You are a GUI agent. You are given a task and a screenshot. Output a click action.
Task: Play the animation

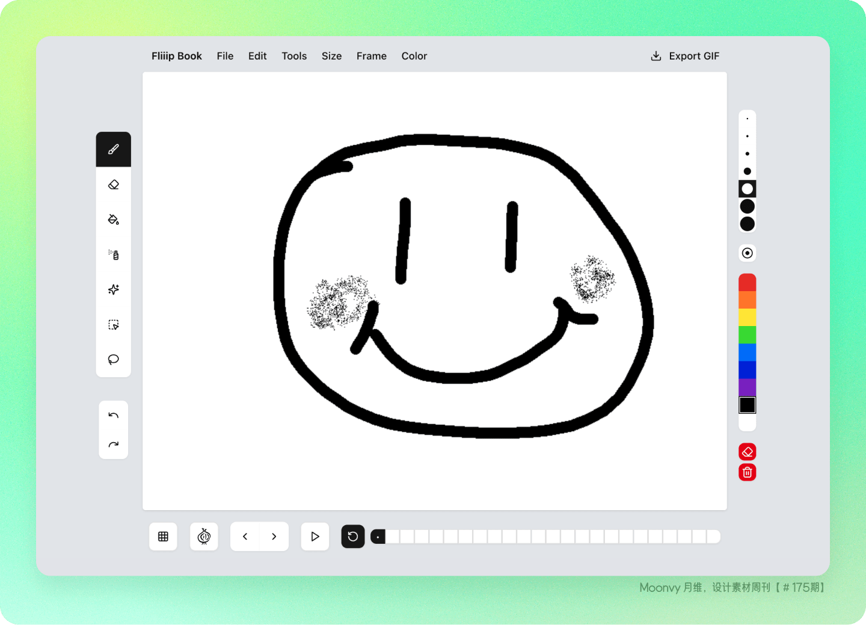tap(315, 537)
